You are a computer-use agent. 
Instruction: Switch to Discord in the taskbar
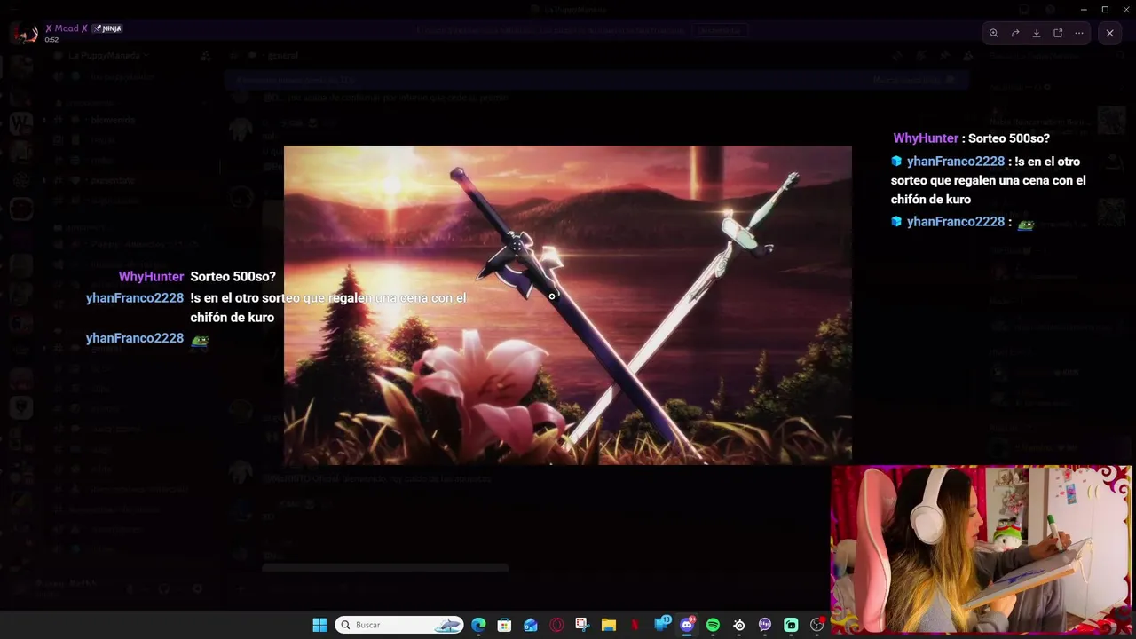pos(687,625)
